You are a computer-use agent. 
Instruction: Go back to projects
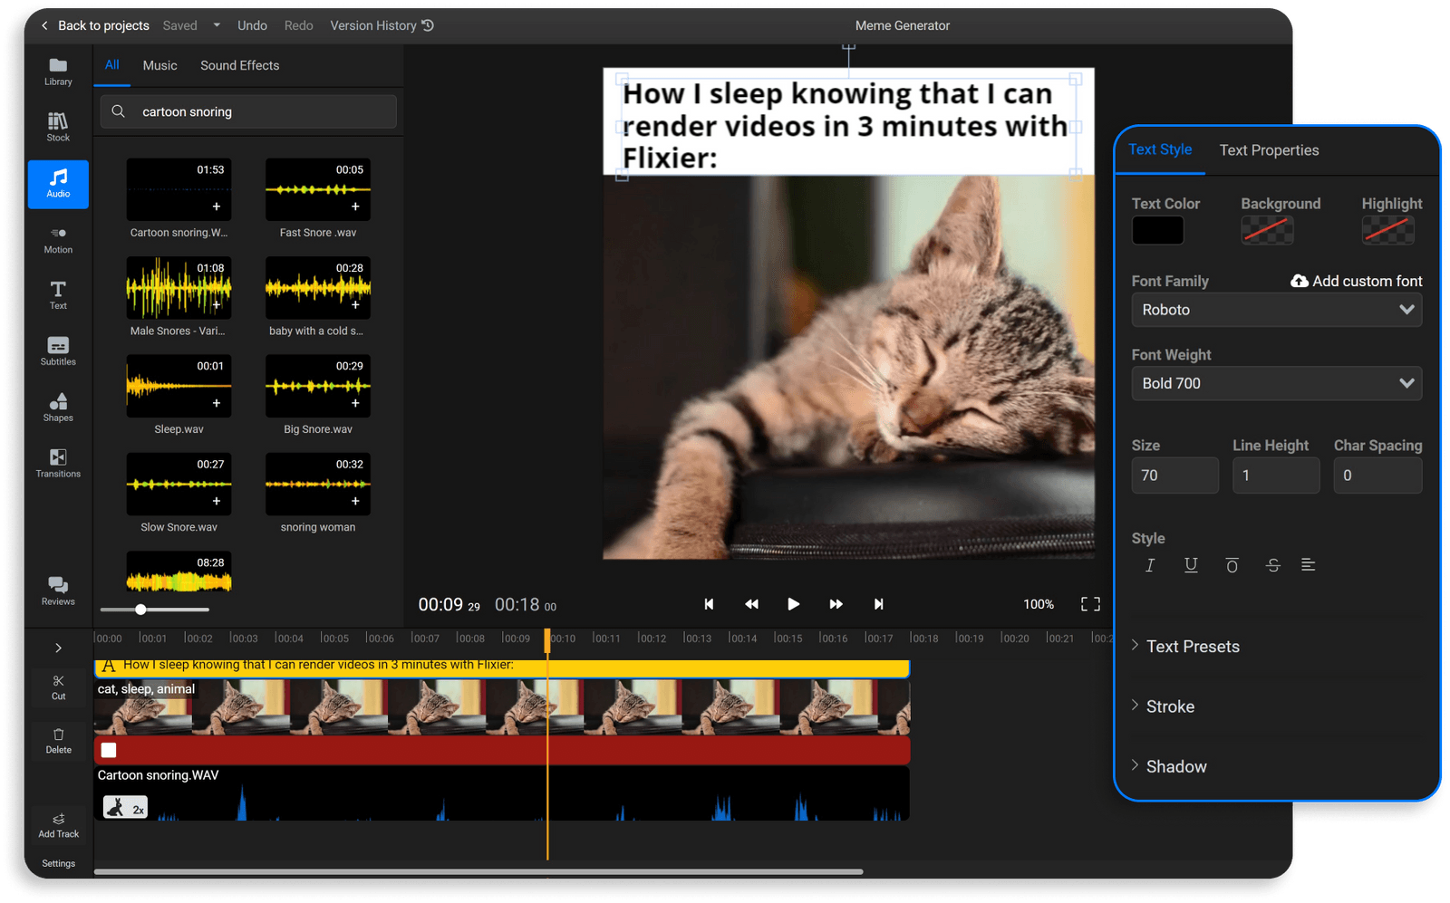pos(94,25)
